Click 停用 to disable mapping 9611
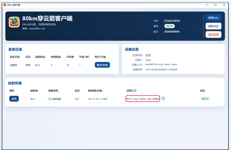231x150 pixels. tap(14, 99)
